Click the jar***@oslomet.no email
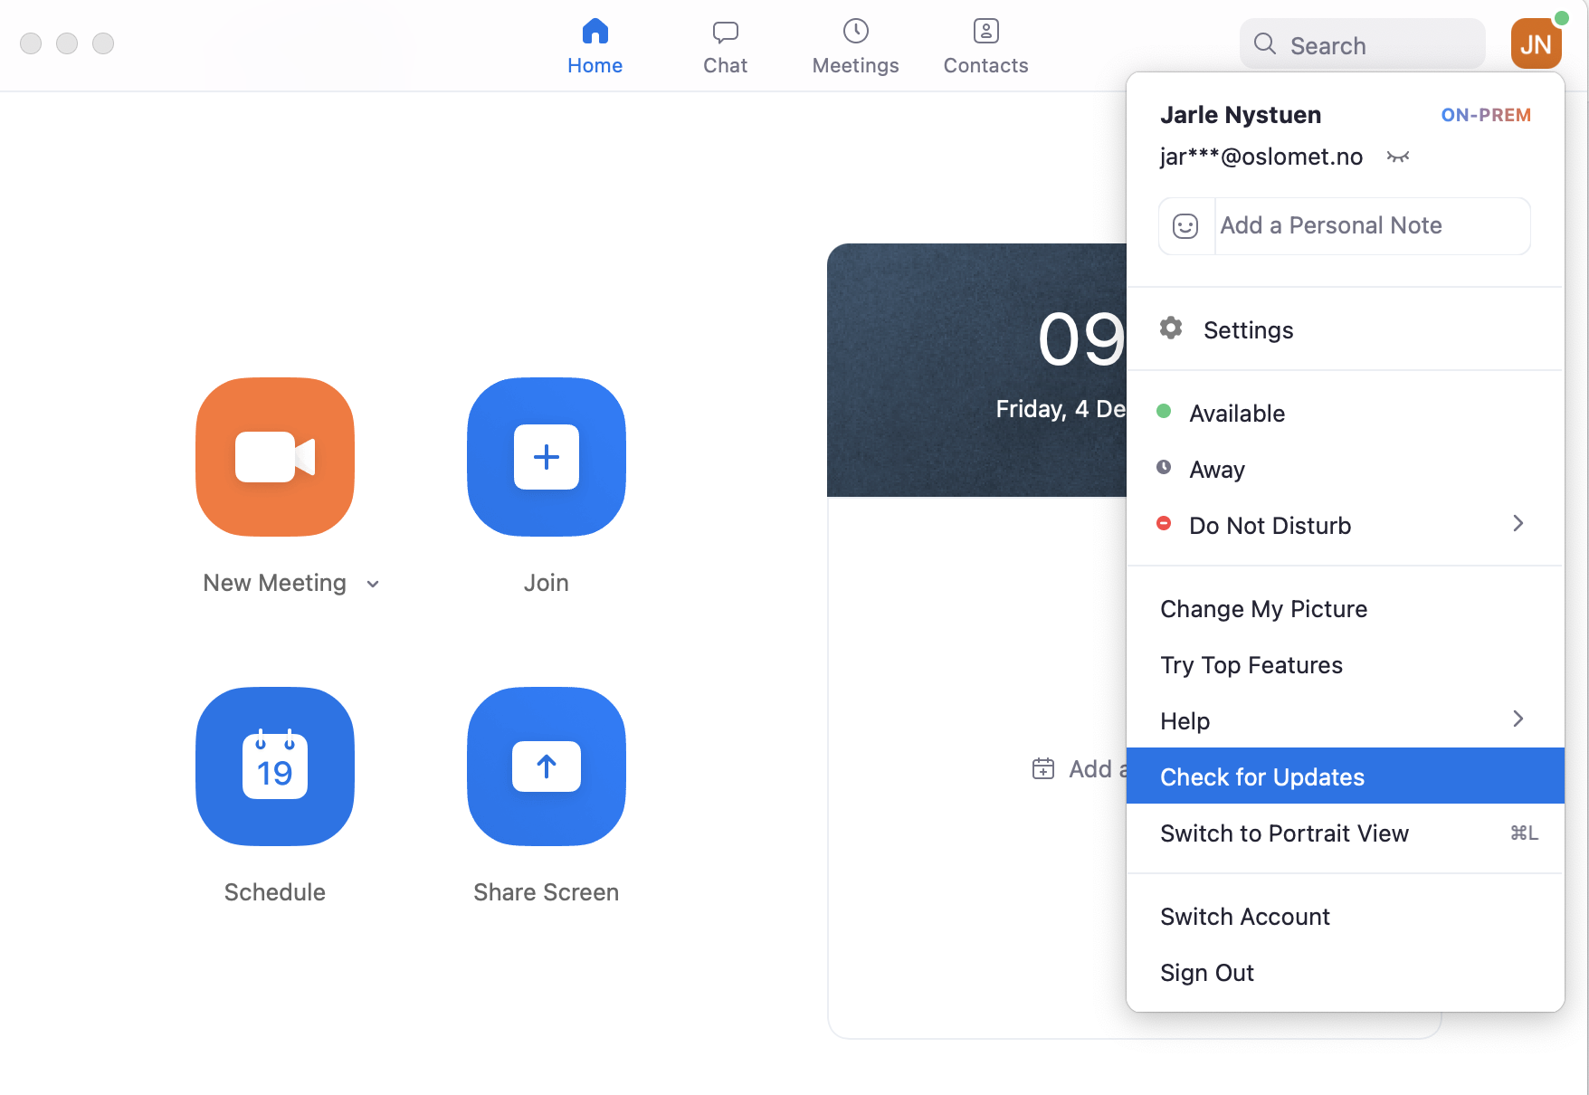This screenshot has width=1589, height=1095. click(x=1261, y=157)
